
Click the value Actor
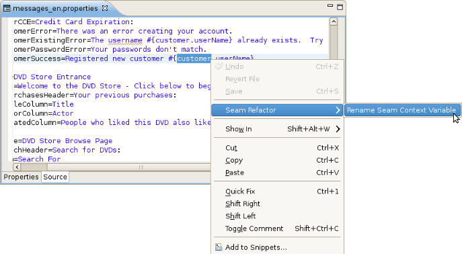pos(63,114)
